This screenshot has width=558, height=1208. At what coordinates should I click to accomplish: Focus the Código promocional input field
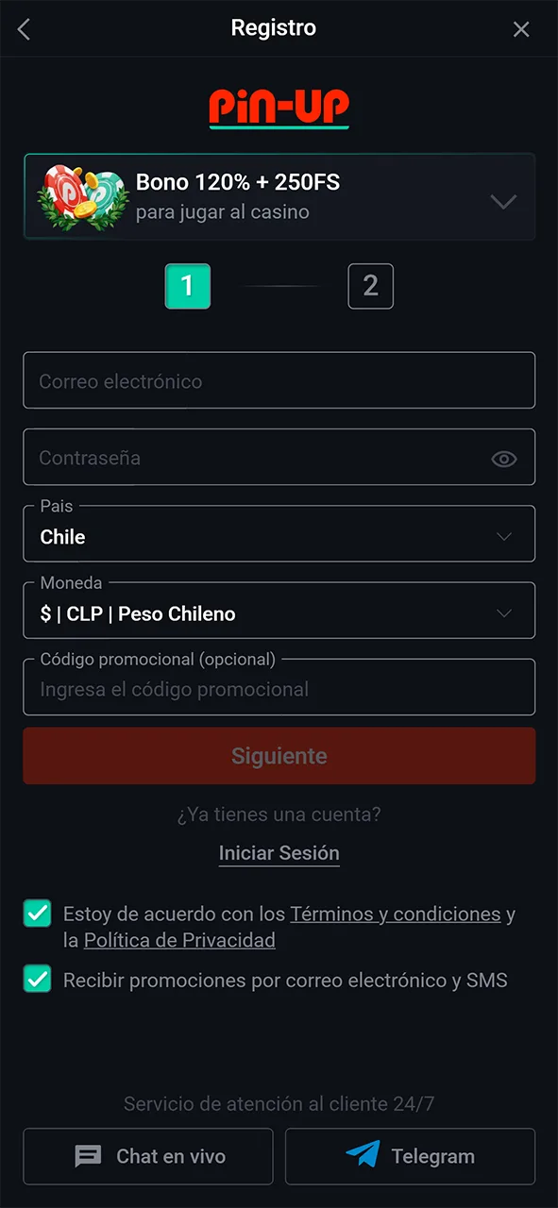pos(279,687)
